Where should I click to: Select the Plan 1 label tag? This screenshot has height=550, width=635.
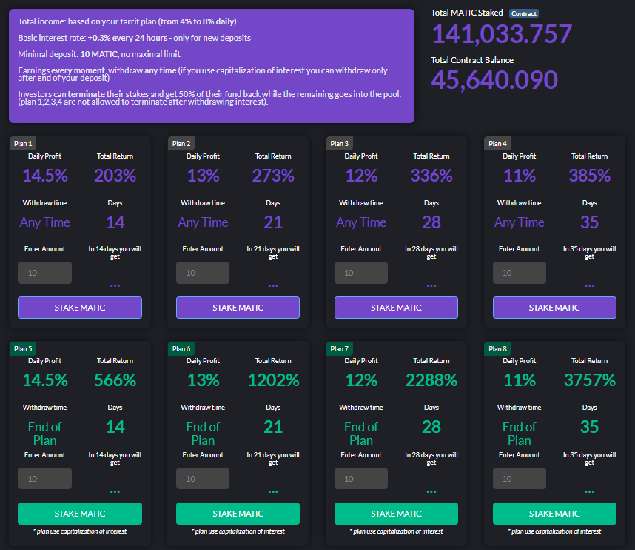(x=23, y=144)
